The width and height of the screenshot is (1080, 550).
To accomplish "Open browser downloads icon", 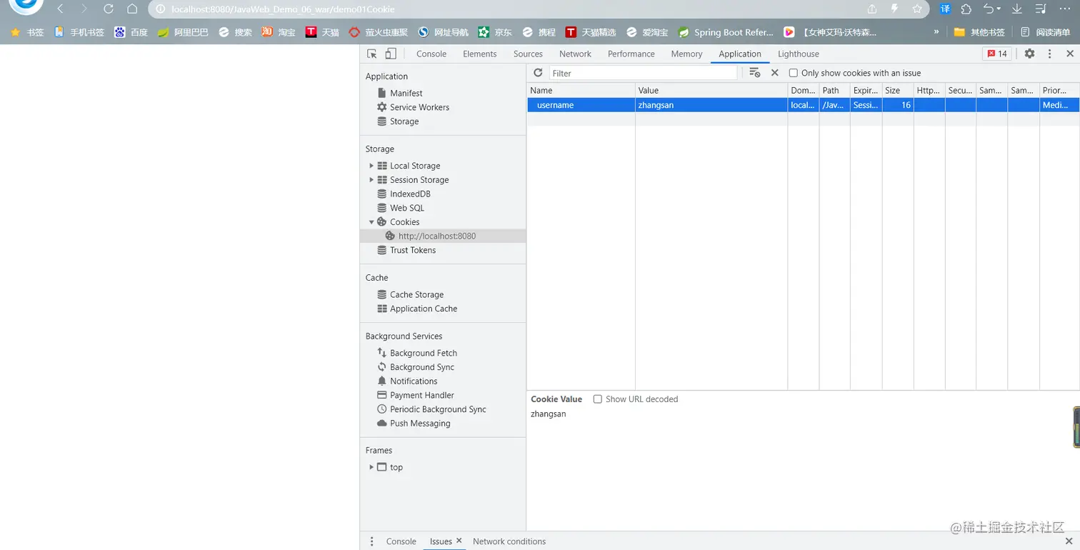I will pyautogui.click(x=1017, y=9).
